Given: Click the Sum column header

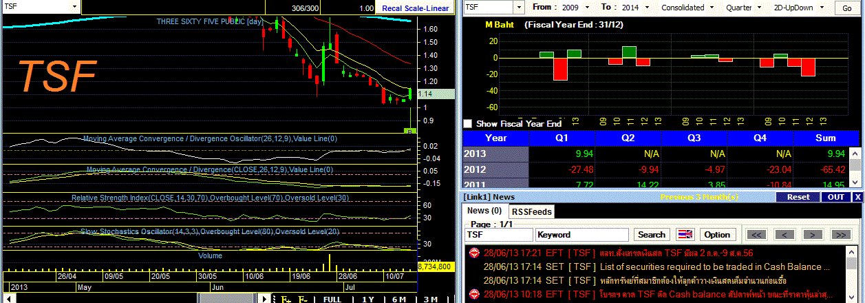Looking at the screenshot, I should point(826,138).
